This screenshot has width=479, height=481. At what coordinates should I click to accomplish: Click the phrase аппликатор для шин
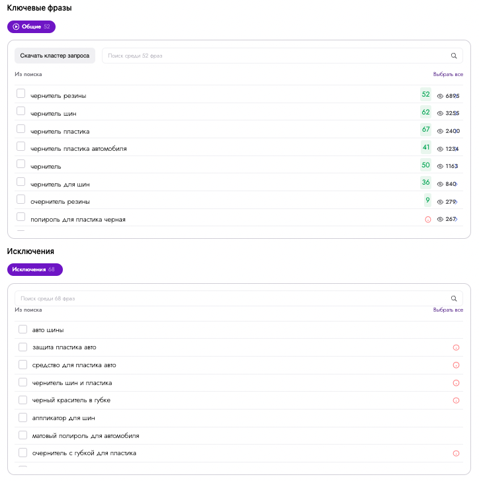pyautogui.click(x=64, y=418)
